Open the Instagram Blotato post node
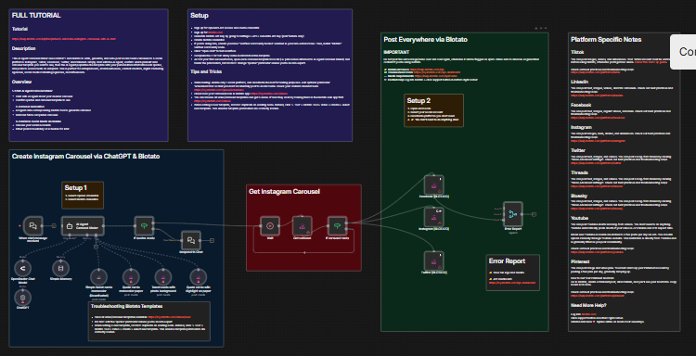 [x=433, y=217]
